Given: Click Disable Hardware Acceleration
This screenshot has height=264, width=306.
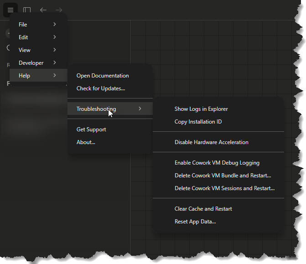Looking at the screenshot, I should [218, 142].
